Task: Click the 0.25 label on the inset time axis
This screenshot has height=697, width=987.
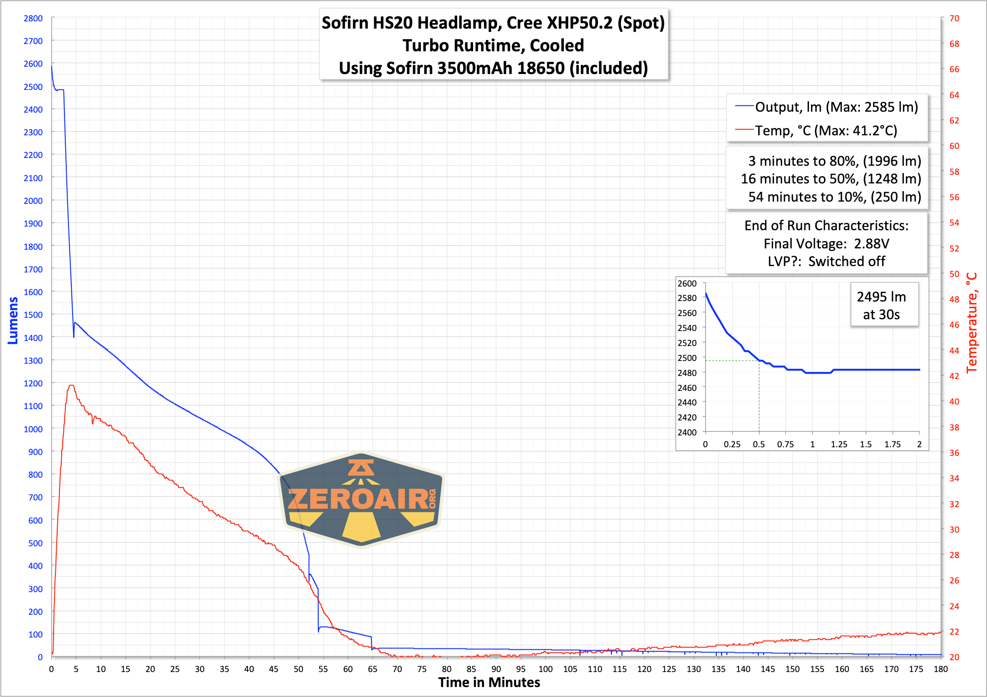Action: point(732,444)
